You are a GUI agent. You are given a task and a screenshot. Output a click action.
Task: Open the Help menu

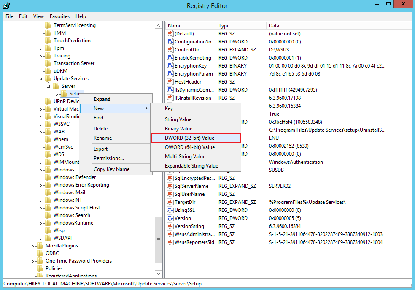click(x=81, y=16)
